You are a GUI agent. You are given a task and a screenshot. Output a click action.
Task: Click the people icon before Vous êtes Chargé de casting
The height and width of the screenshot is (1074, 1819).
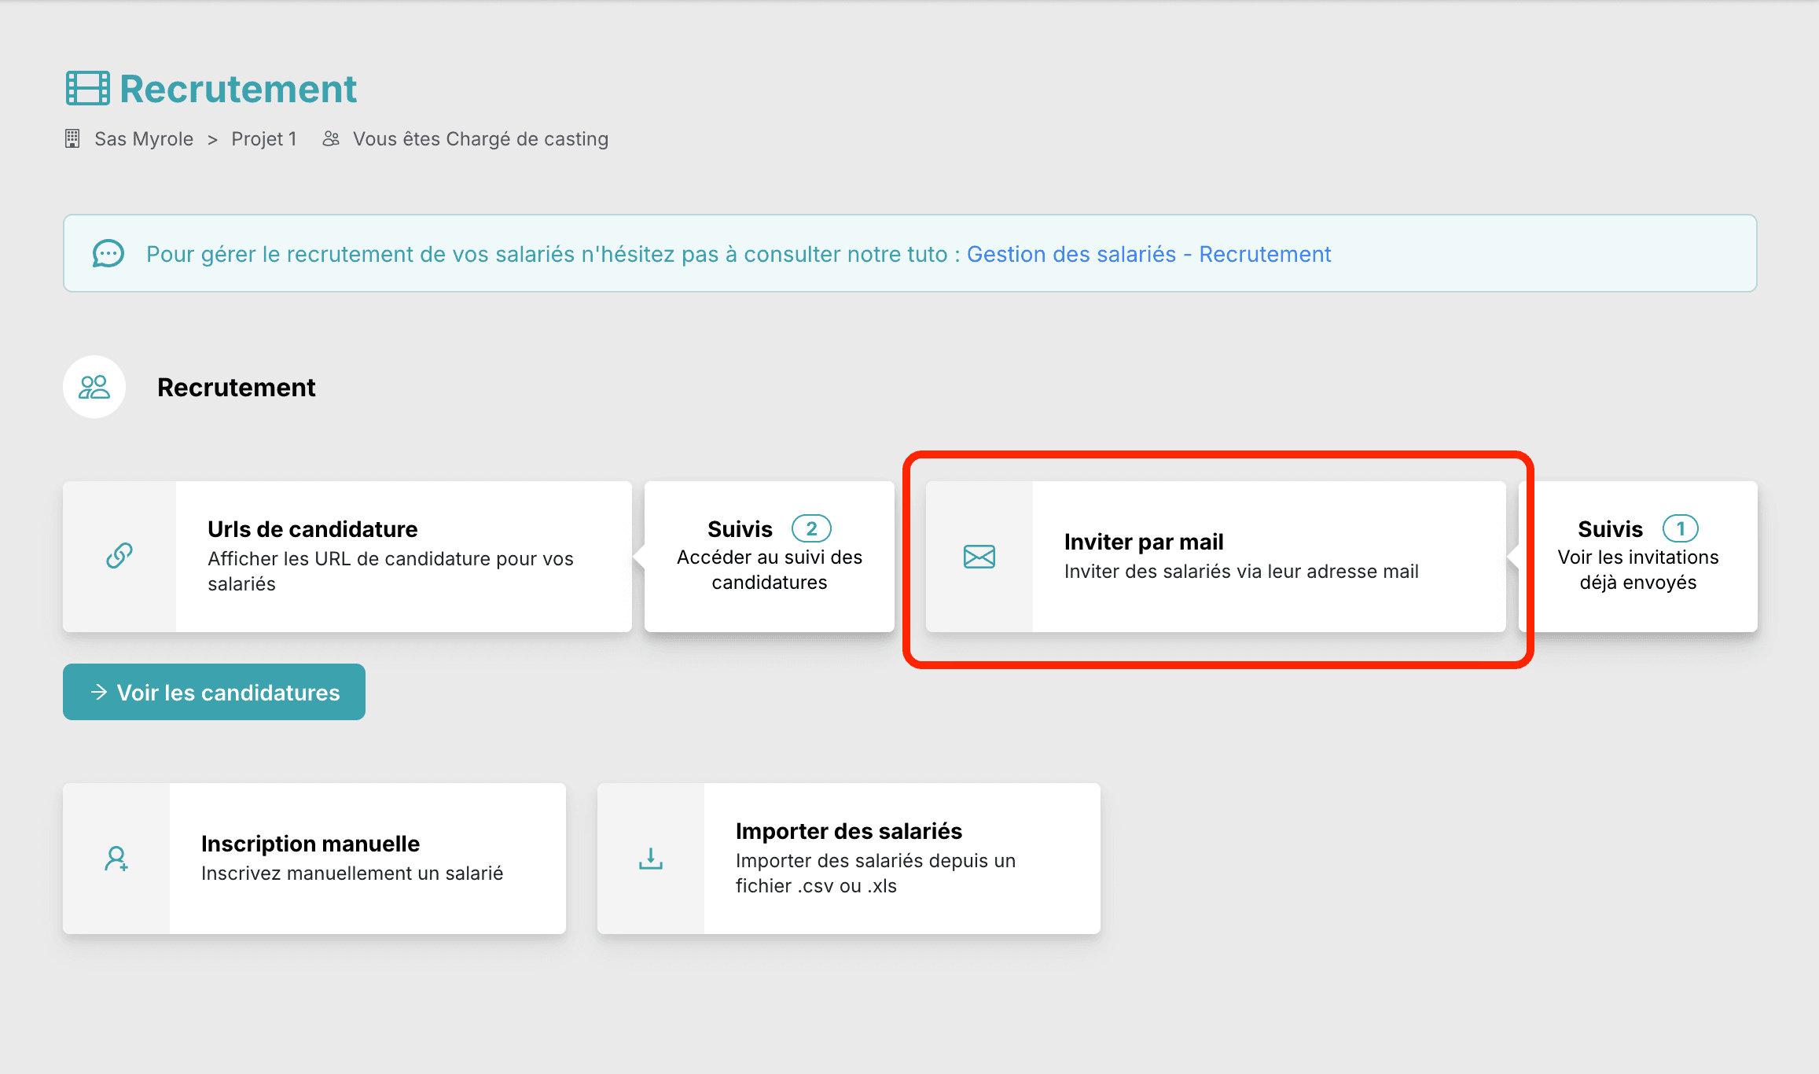click(331, 139)
